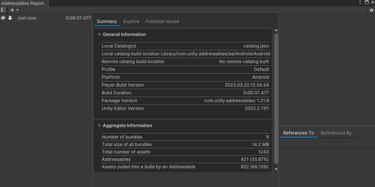Click the 'Total number of assets' label

[126, 152]
